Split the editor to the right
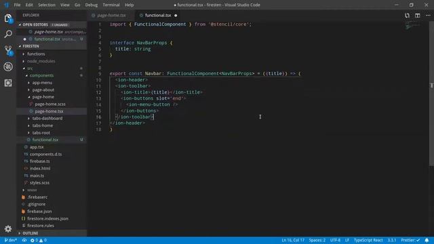 coord(418,16)
